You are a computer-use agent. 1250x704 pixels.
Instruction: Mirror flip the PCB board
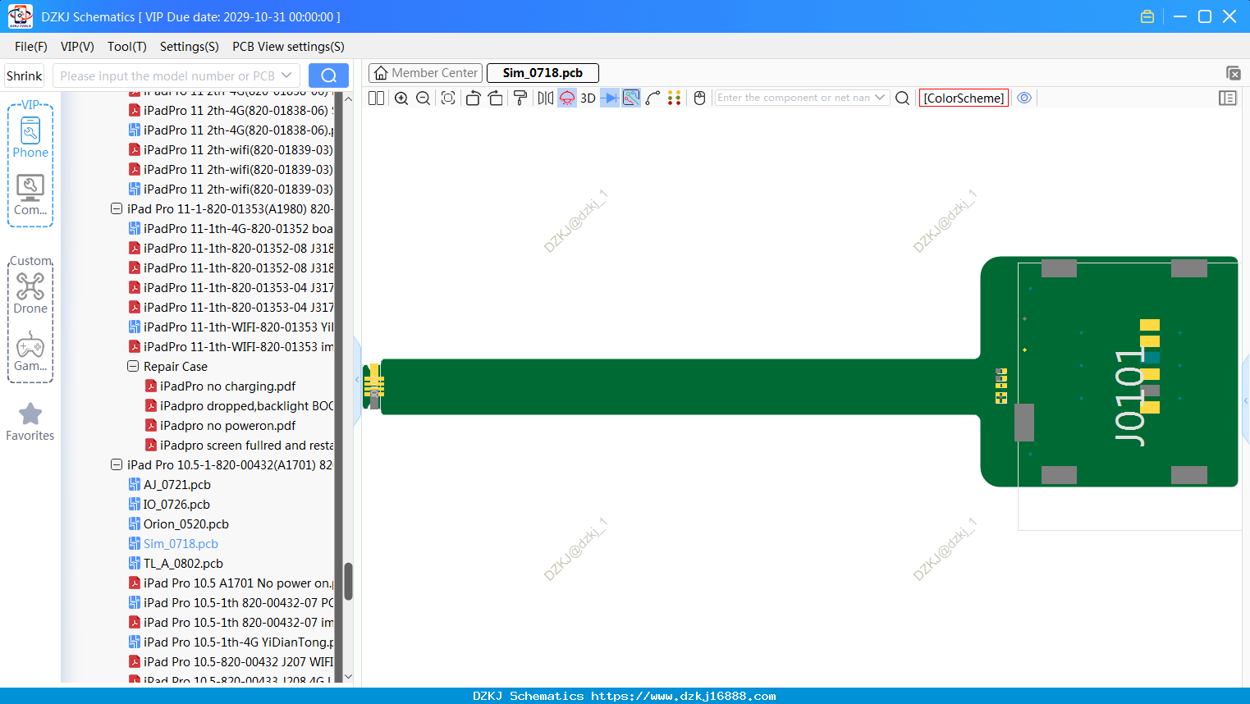(546, 98)
